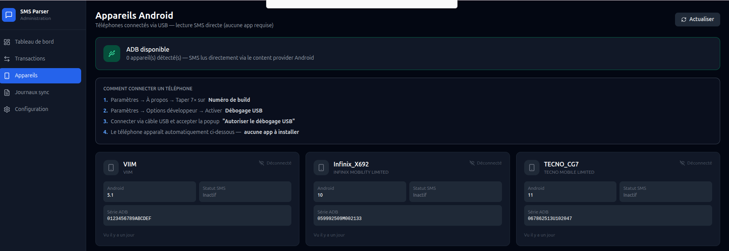This screenshot has width=729, height=251.
Task: Click the TECNO_CG7 device name
Action: click(x=561, y=164)
